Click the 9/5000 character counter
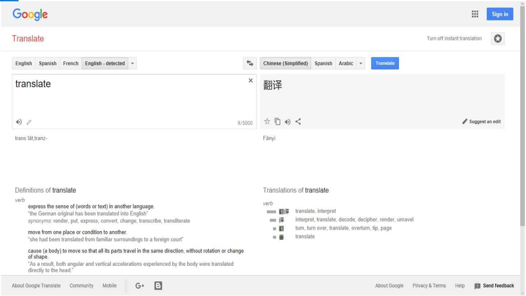The height and width of the screenshot is (296, 526). (245, 123)
